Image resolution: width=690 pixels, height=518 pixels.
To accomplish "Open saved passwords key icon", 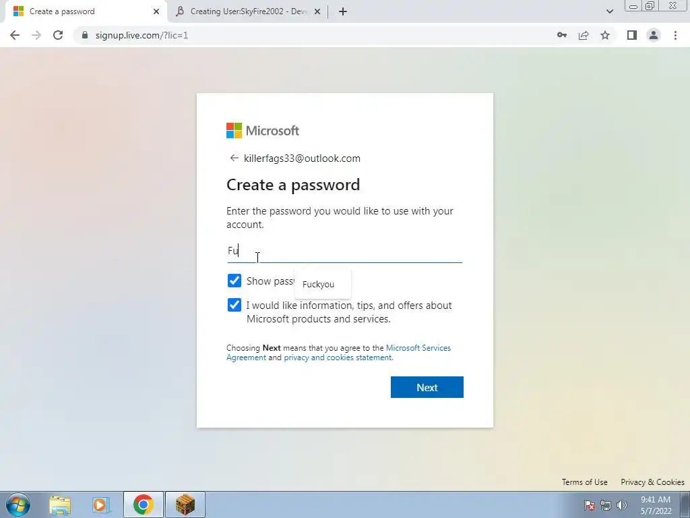I will coord(562,35).
